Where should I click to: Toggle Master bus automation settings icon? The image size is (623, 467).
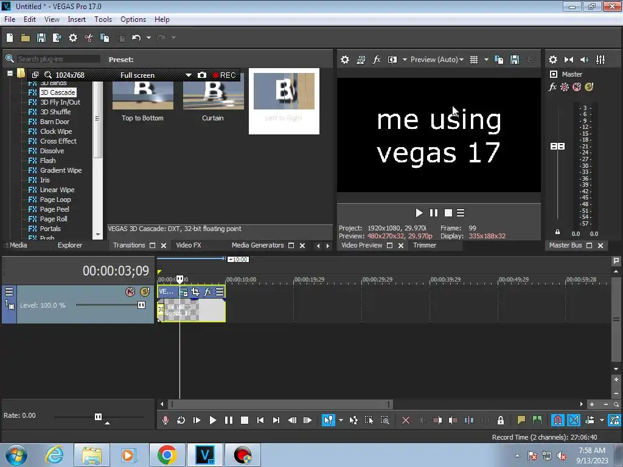coord(565,87)
